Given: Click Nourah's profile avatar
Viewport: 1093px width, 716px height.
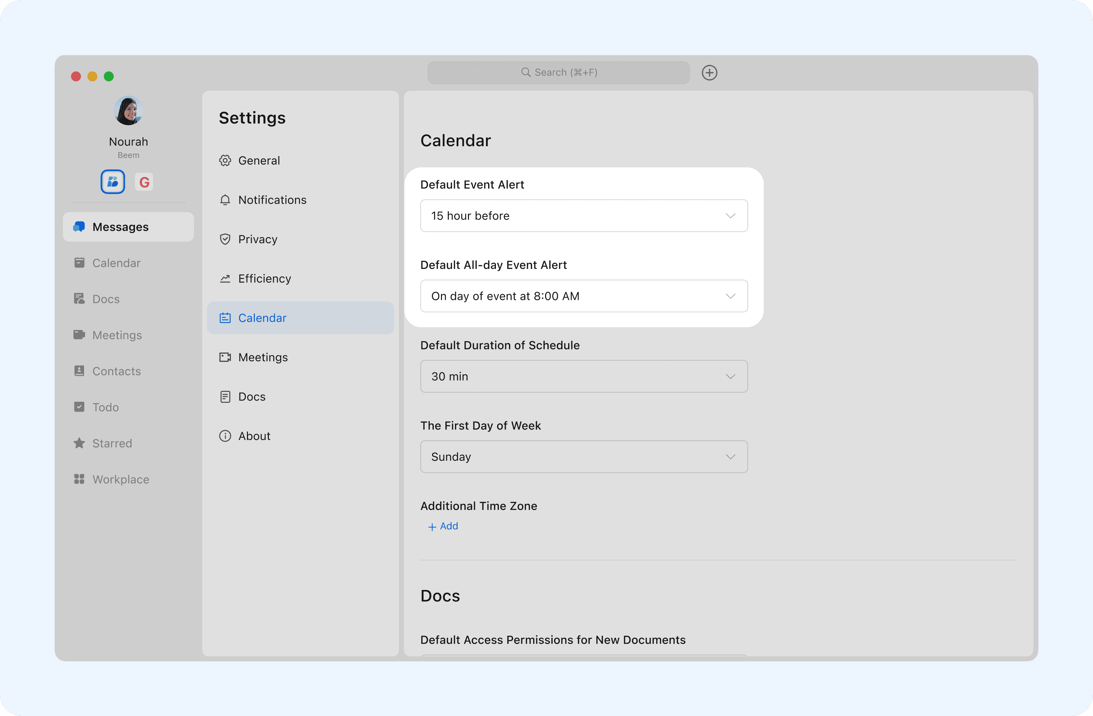Looking at the screenshot, I should click(128, 111).
